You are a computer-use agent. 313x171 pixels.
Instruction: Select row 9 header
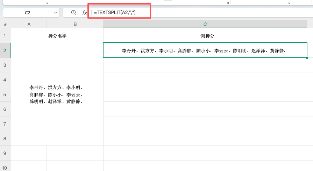(5, 153)
